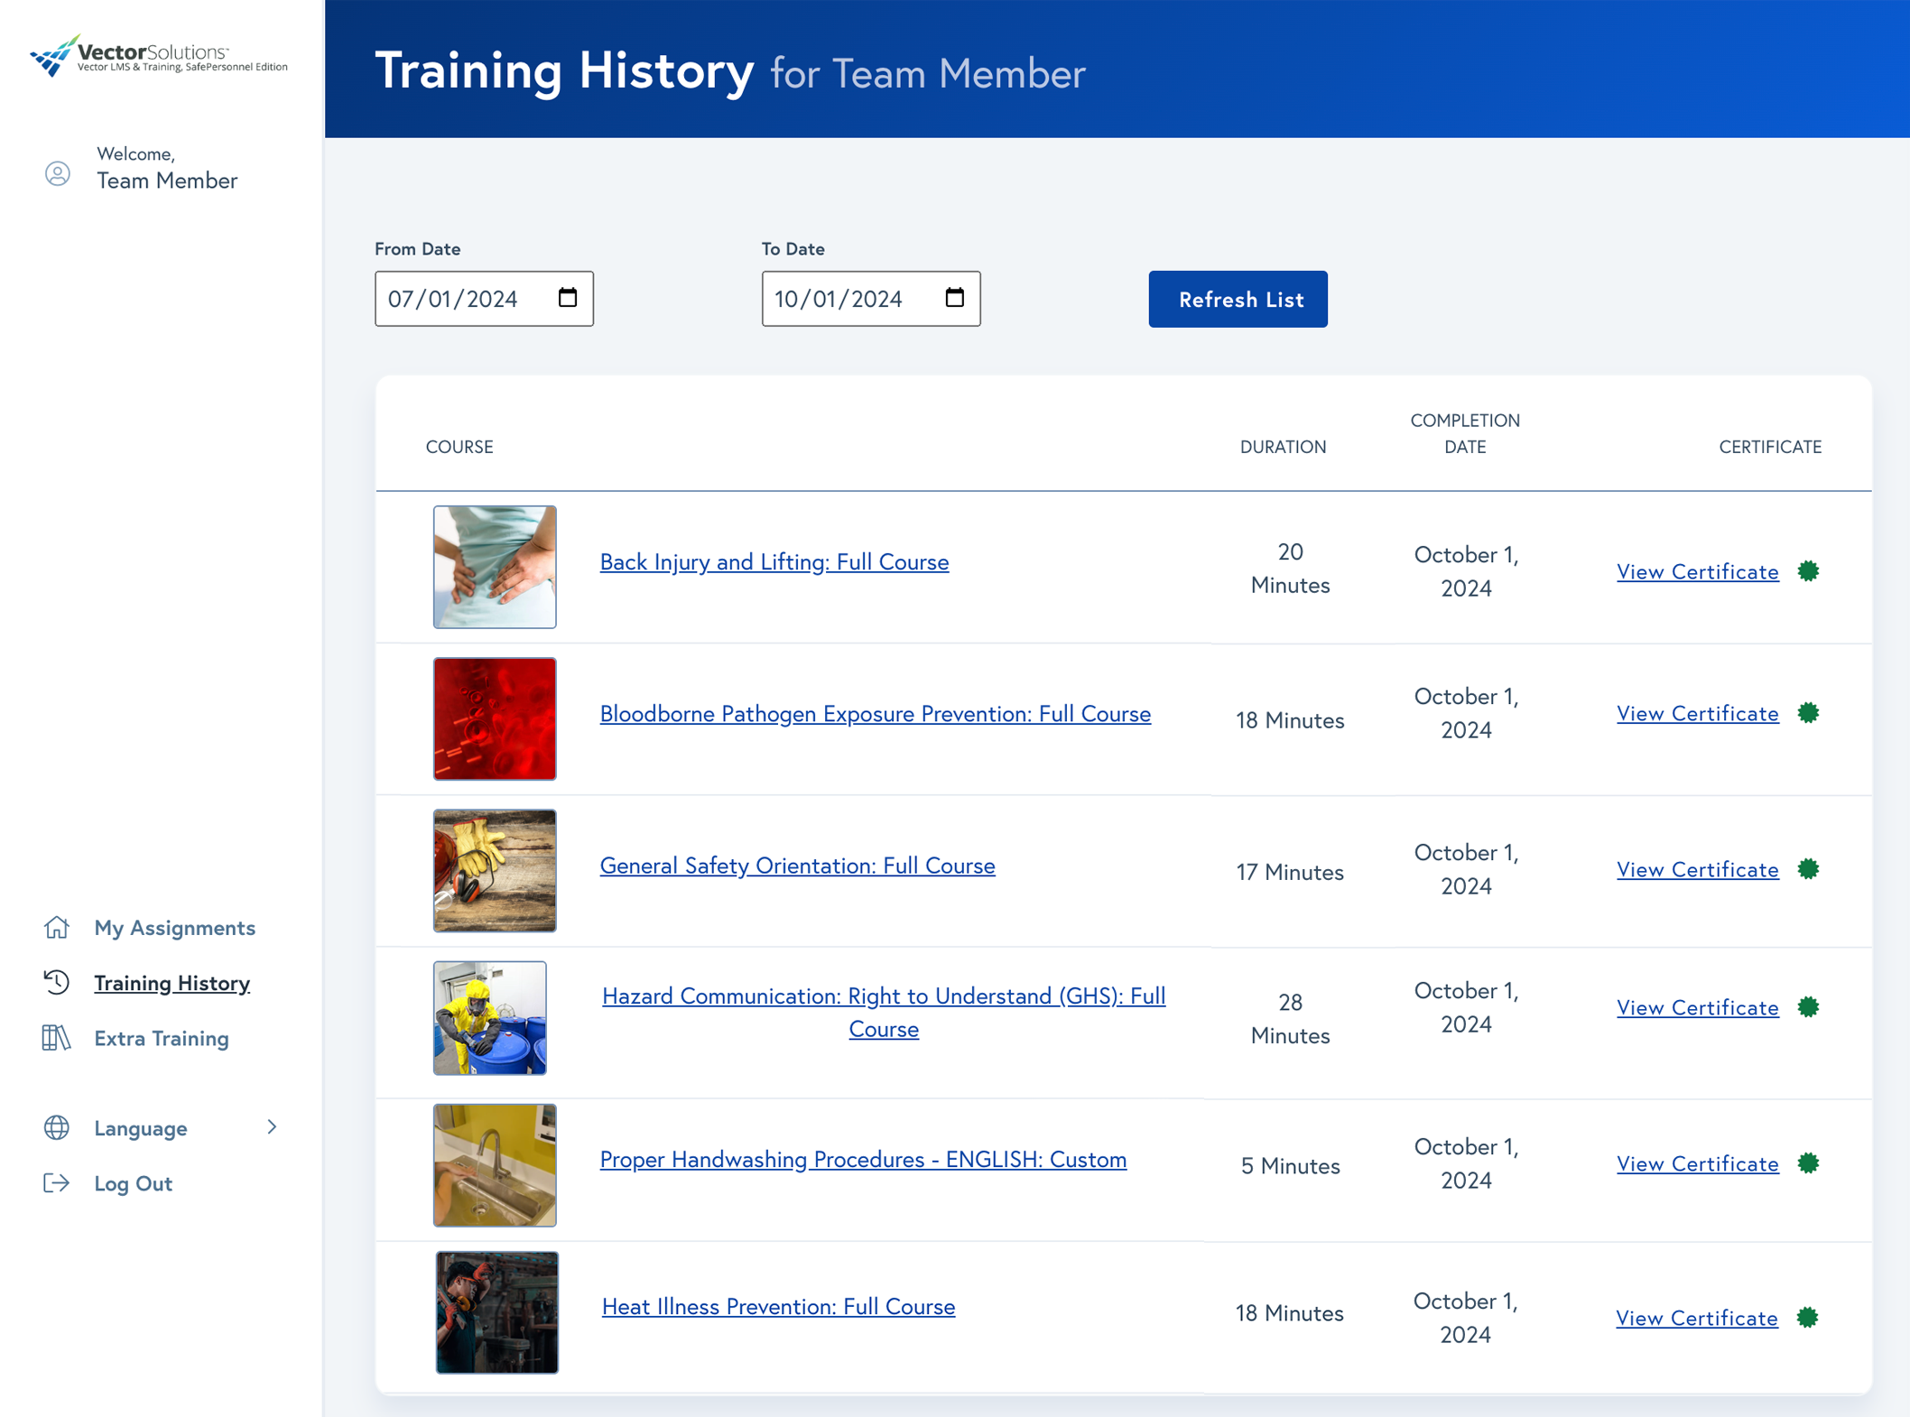
Task: Click the green seal for Bloodborne Pathogen row
Action: (x=1808, y=713)
